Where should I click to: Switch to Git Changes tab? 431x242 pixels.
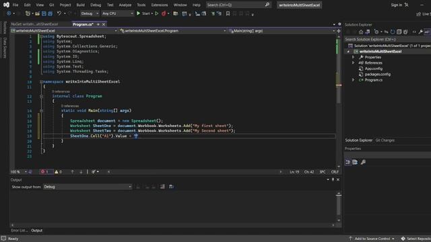click(385, 140)
